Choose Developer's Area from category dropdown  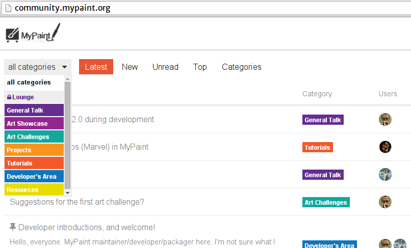[34, 176]
